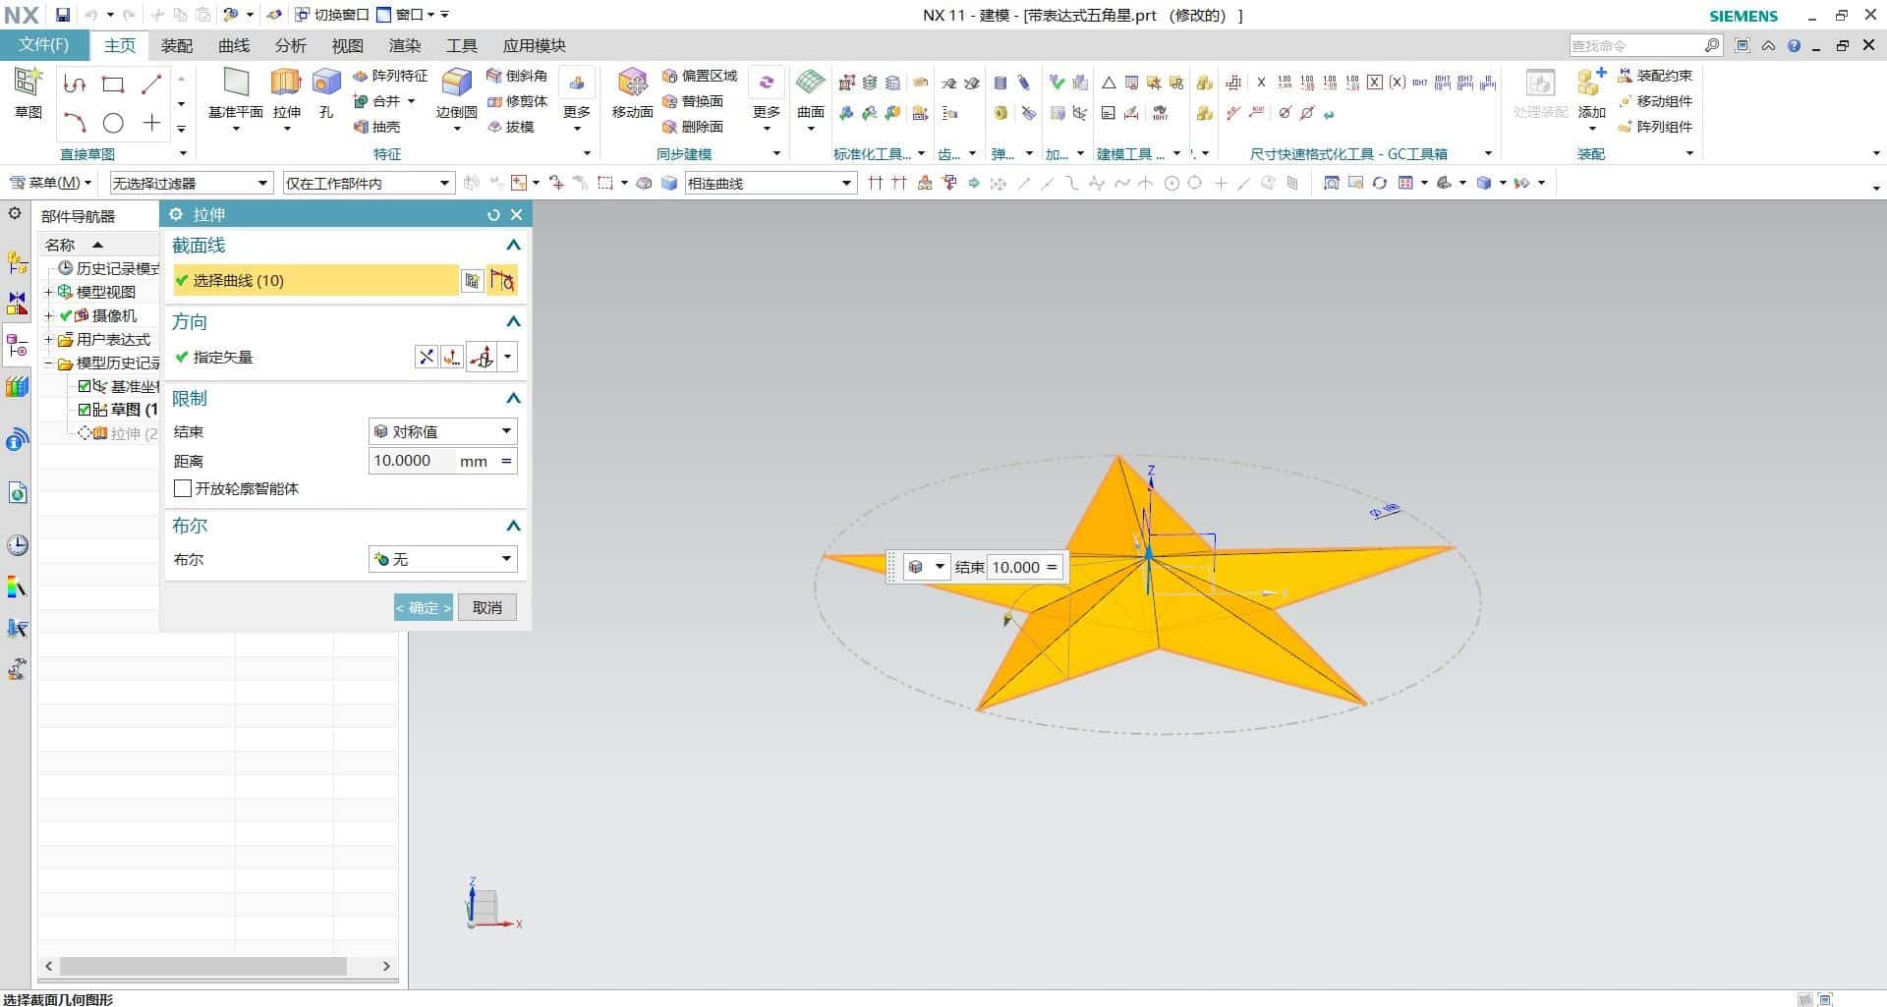Select the circle sketch tool

[x=113, y=123]
